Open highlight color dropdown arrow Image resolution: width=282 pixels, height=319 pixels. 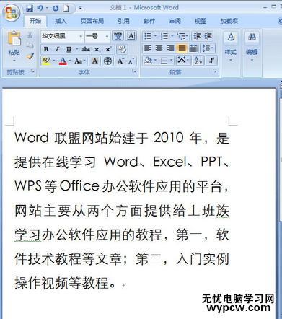[x=54, y=61]
